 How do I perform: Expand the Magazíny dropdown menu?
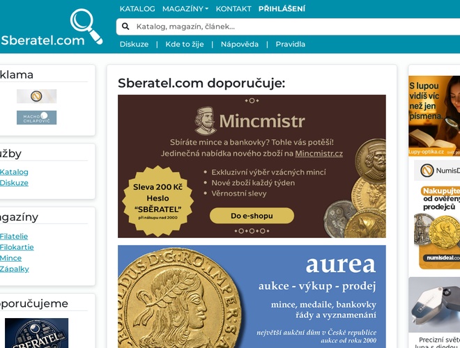pos(185,9)
